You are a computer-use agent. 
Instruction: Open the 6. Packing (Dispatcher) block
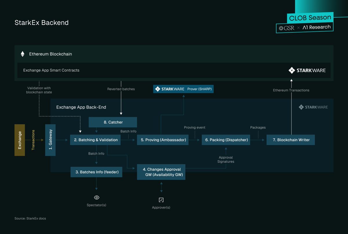click(x=226, y=140)
